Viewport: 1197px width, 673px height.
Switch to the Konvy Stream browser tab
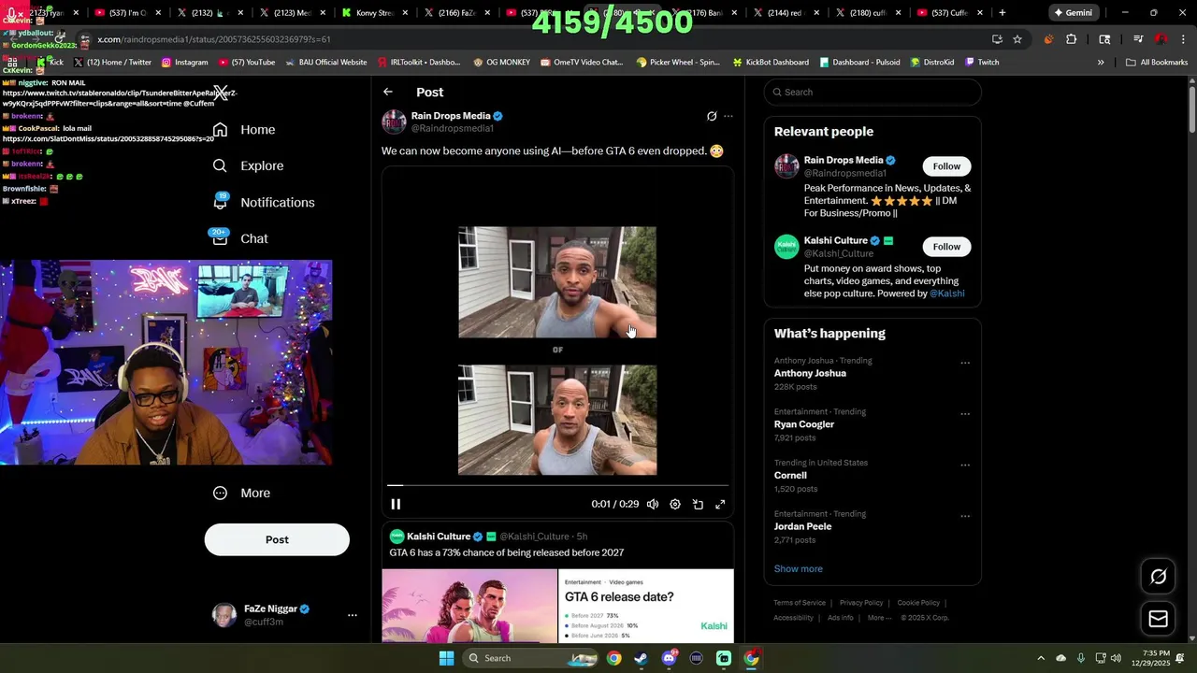pyautogui.click(x=372, y=13)
